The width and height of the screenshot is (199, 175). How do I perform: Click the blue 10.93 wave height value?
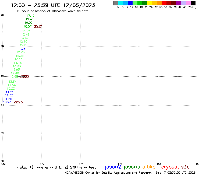coord(7,102)
